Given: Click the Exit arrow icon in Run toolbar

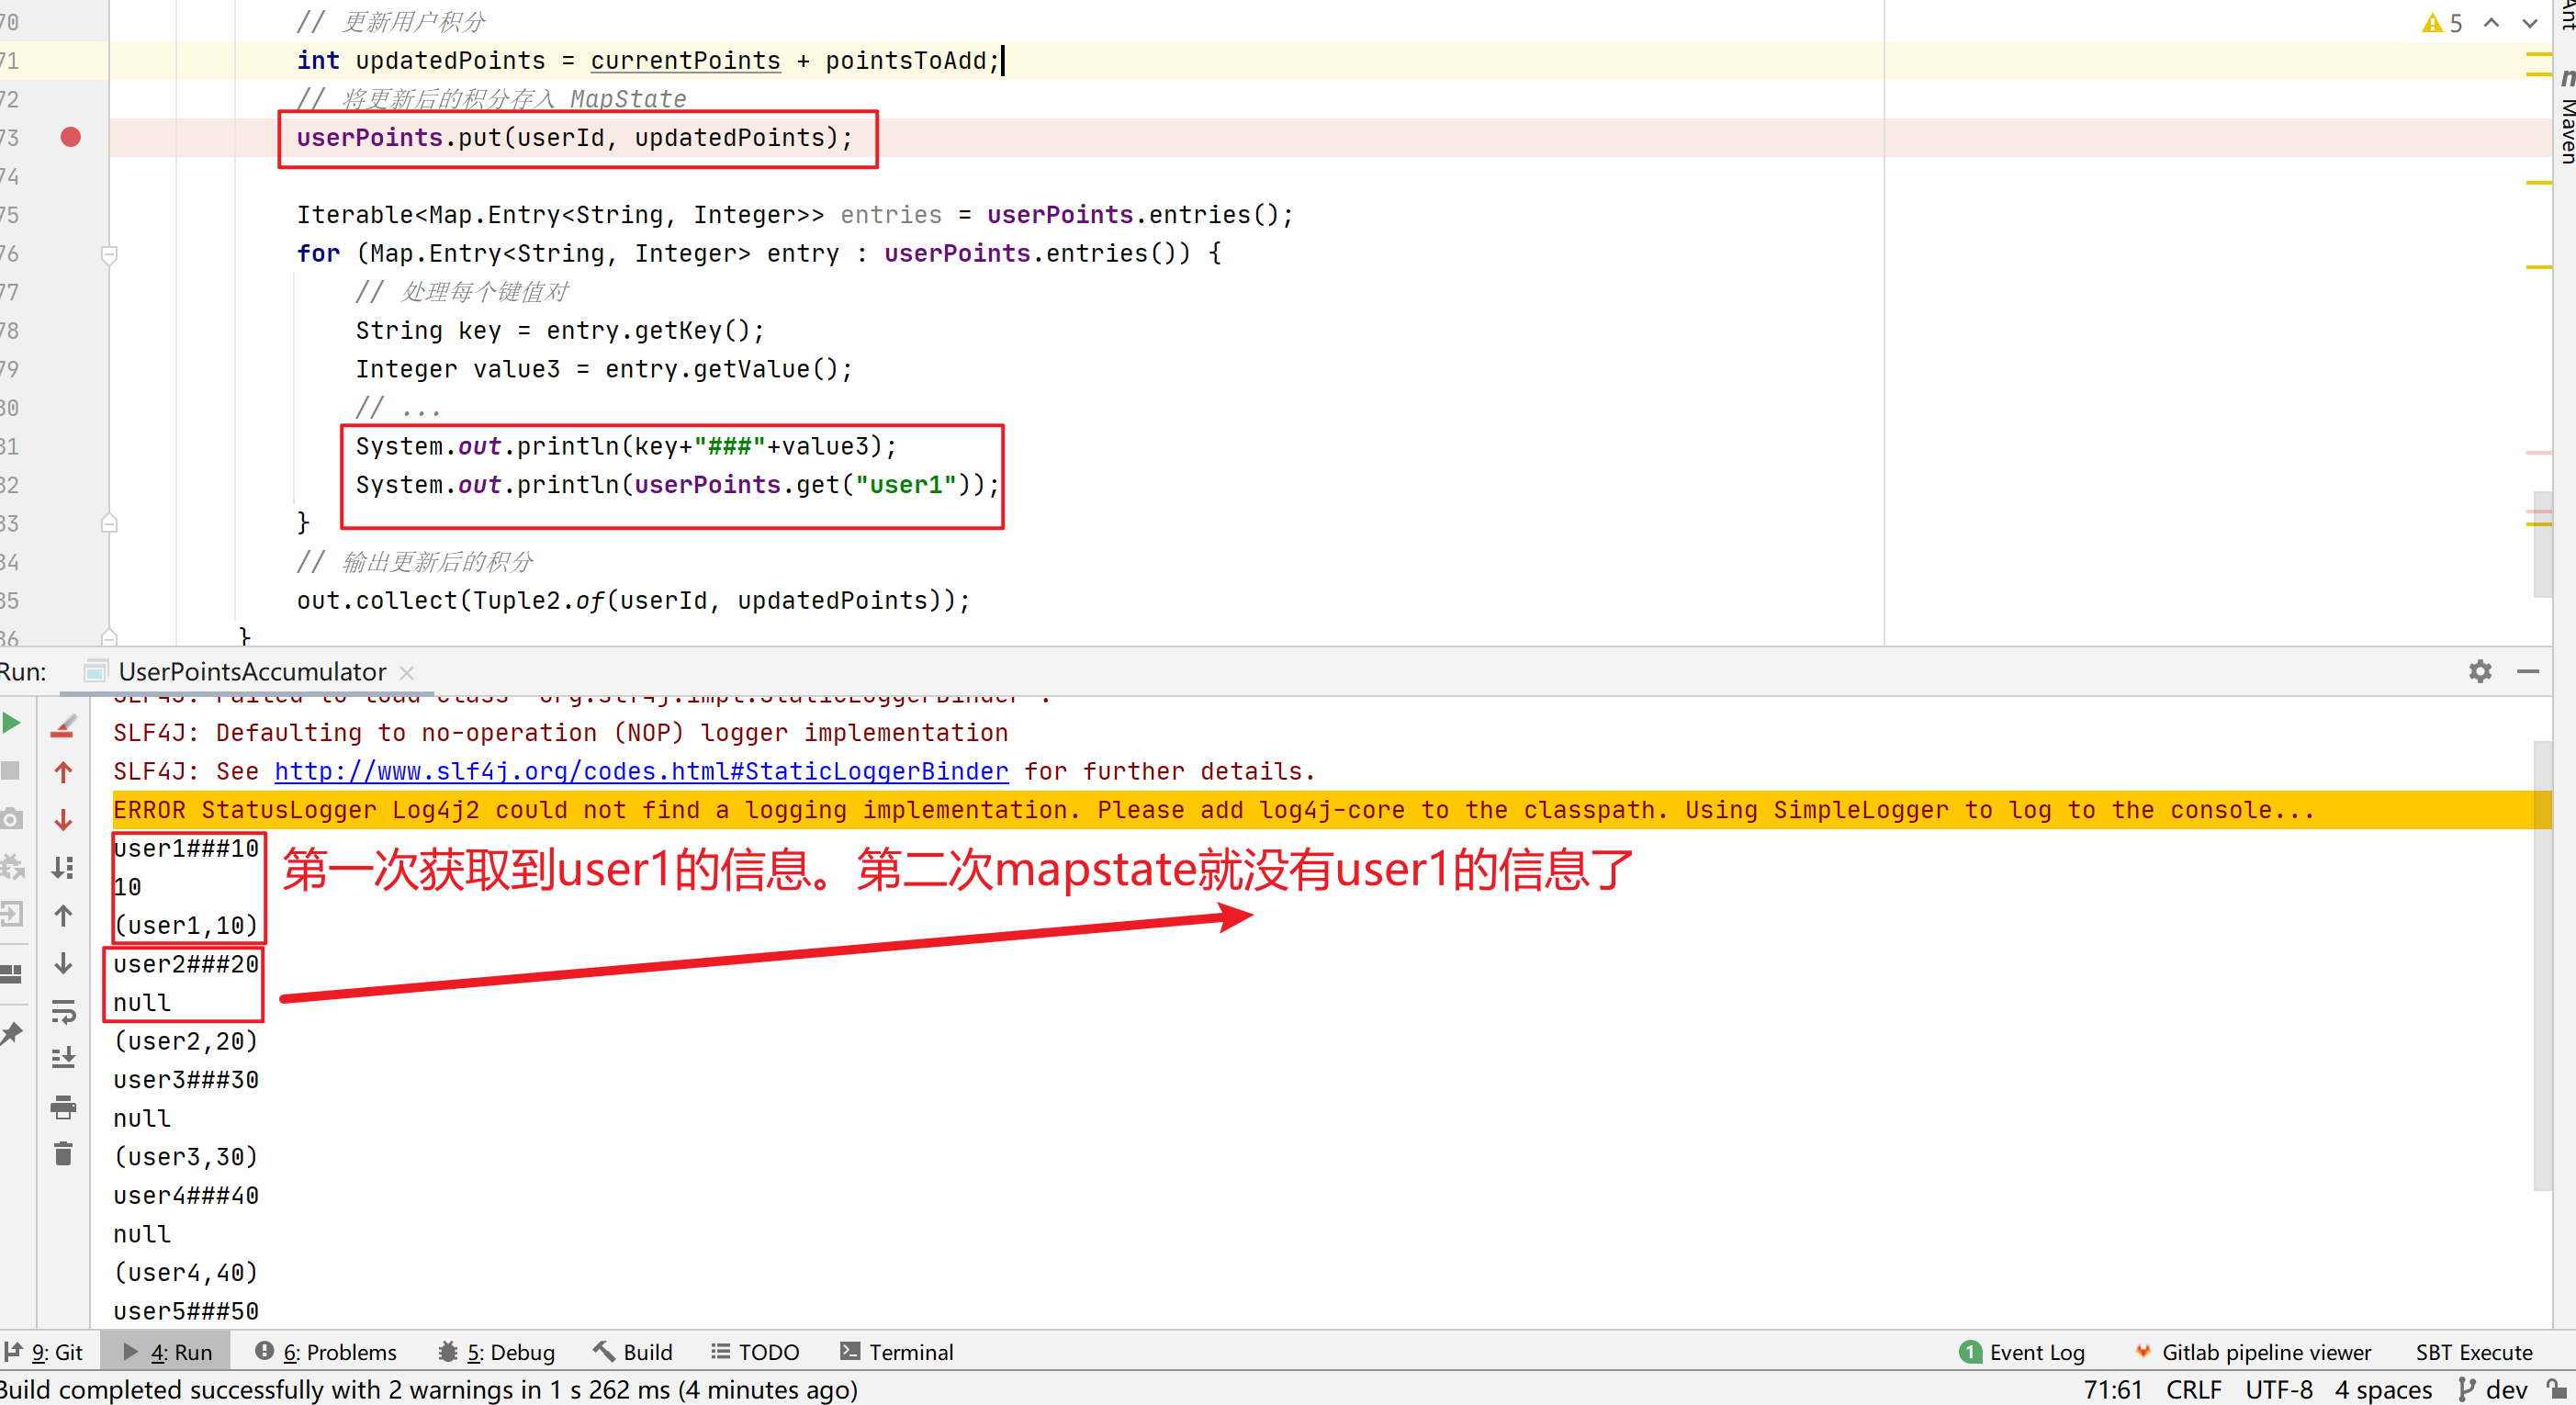Looking at the screenshot, I should 11,913.
